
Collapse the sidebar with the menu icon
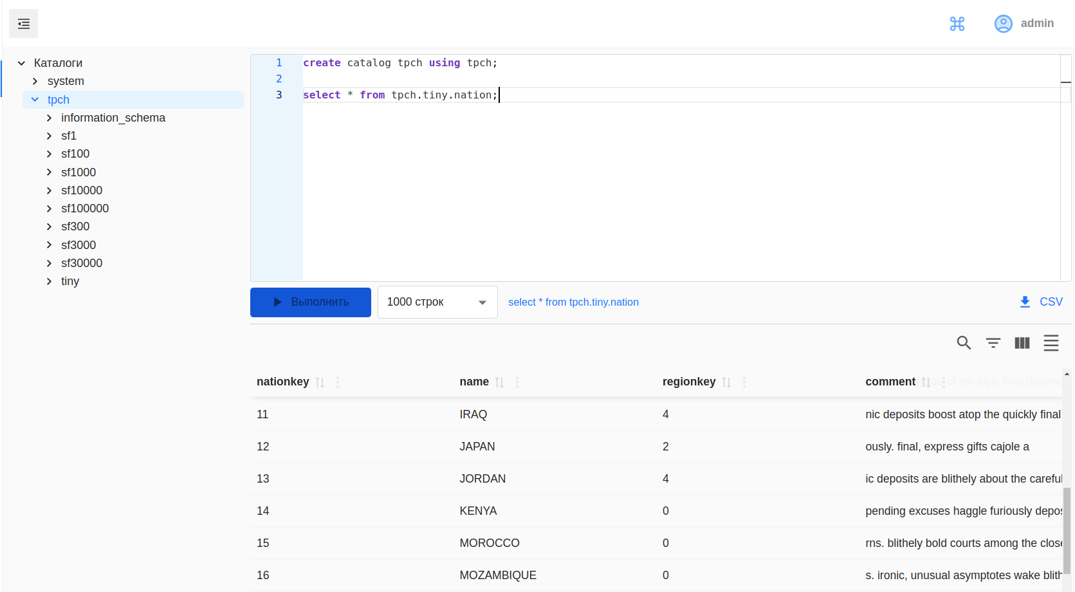pos(24,24)
